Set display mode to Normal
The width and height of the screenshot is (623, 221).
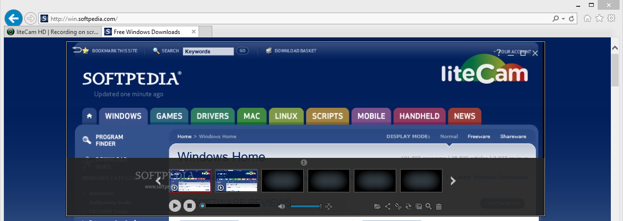[x=449, y=136]
